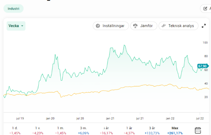Click the -16,17% year-to-date value
This screenshot has width=211, height=135.
(x=106, y=133)
